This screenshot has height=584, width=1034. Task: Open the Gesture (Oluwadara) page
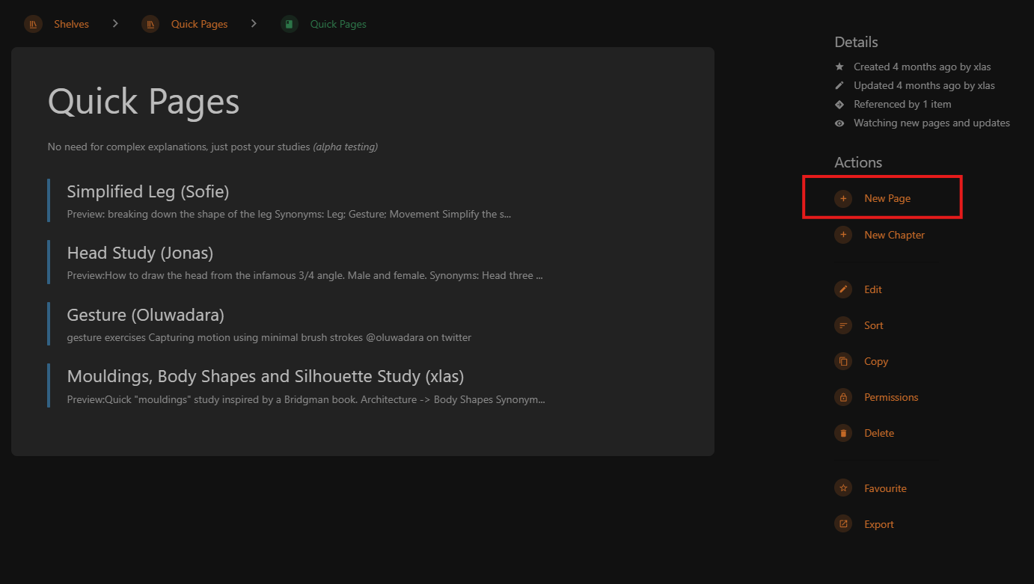[145, 315]
